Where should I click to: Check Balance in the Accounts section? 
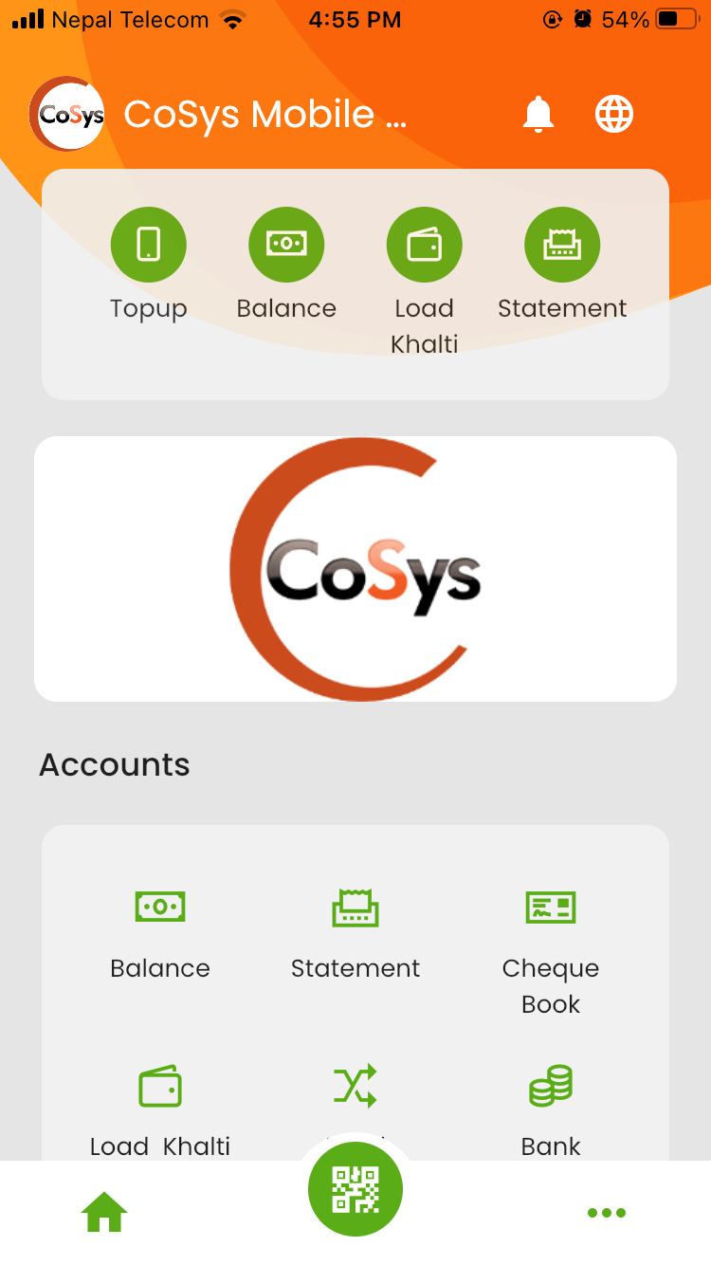point(160,935)
